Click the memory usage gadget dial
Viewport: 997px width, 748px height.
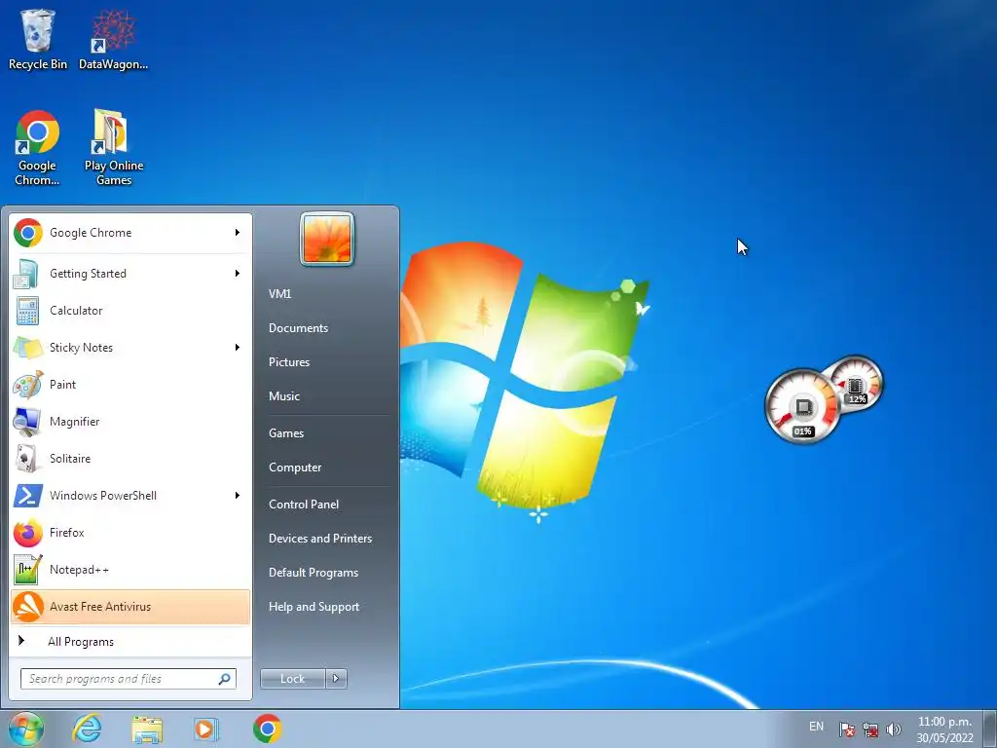(857, 385)
